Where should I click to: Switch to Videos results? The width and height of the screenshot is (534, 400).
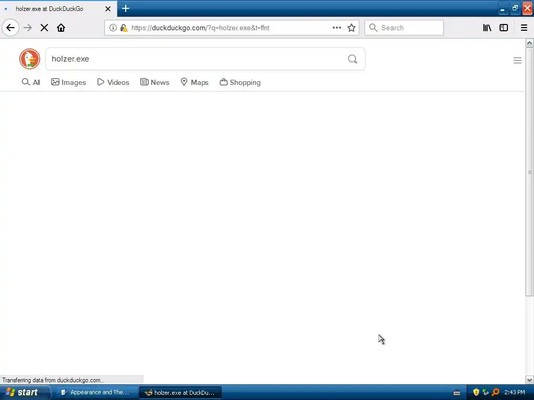pyautogui.click(x=113, y=82)
